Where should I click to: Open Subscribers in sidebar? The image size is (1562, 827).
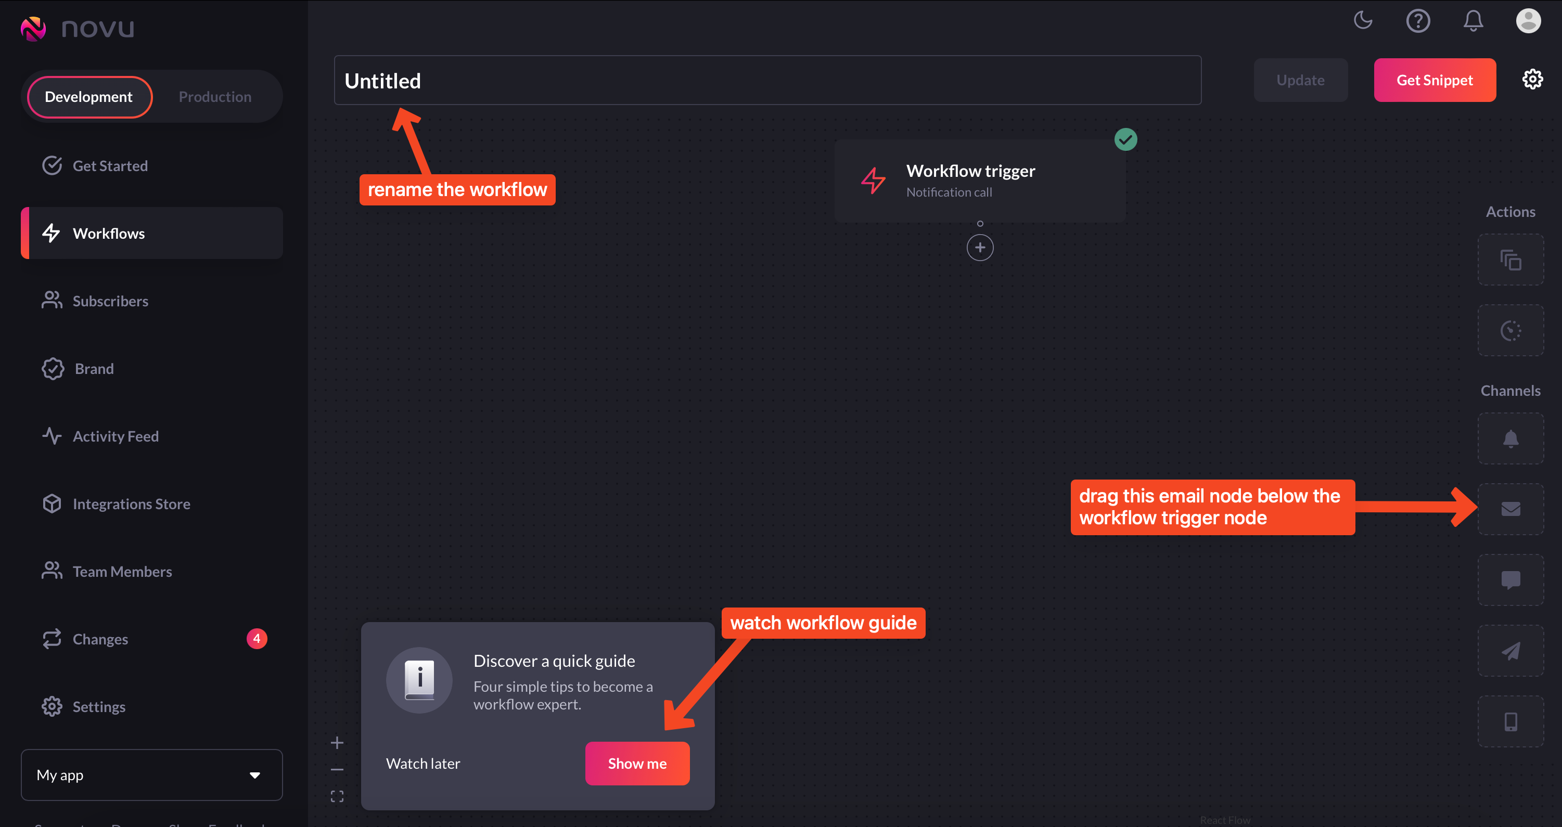[x=110, y=301]
